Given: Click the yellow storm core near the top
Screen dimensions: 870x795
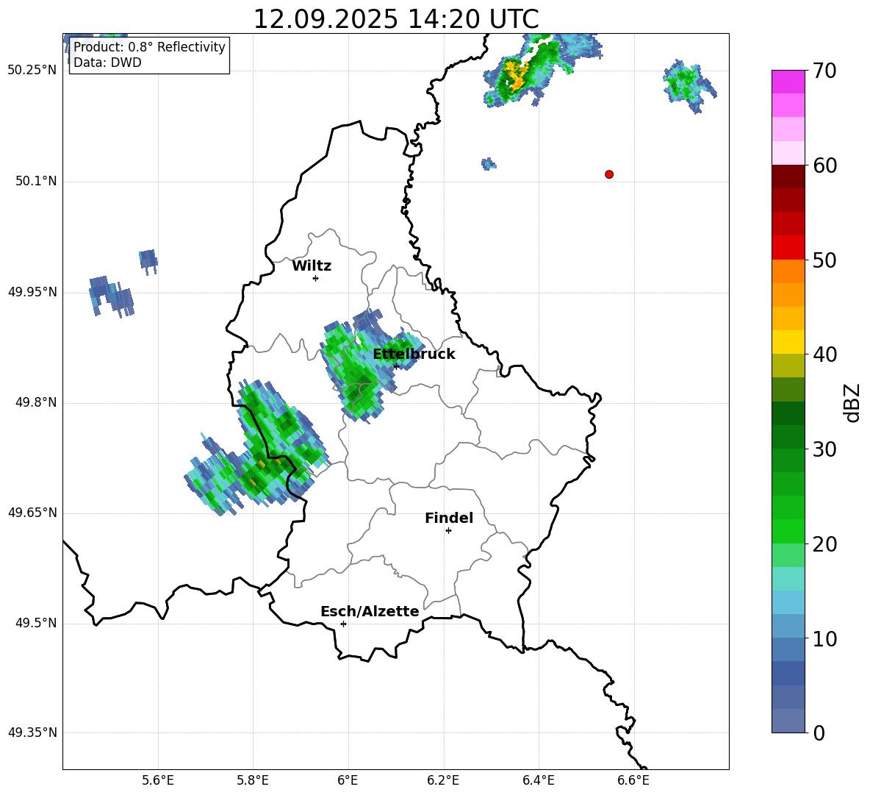Looking at the screenshot, I should point(515,76).
